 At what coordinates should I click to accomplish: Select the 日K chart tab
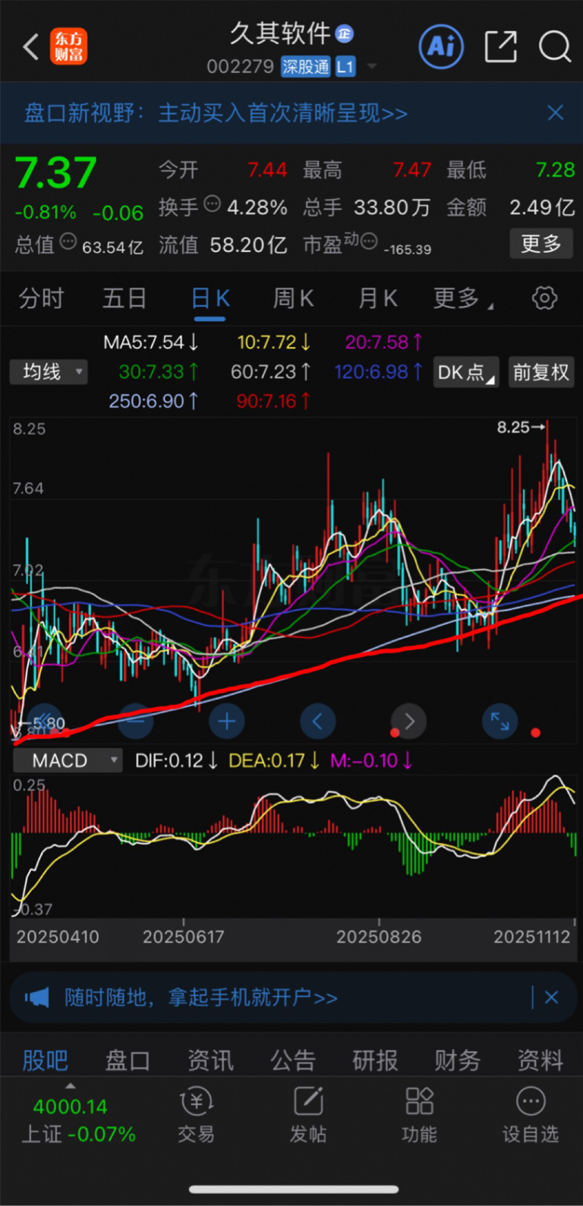[x=210, y=298]
